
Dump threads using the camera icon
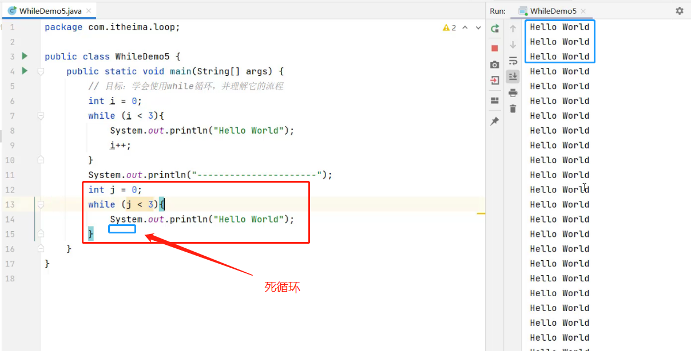click(x=495, y=64)
